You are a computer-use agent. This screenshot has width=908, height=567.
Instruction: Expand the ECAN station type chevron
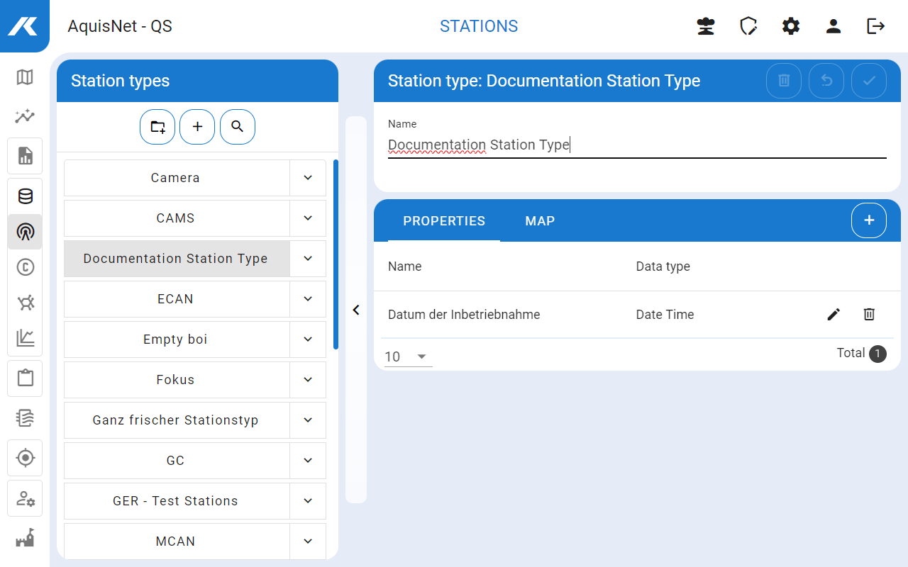pyautogui.click(x=308, y=299)
